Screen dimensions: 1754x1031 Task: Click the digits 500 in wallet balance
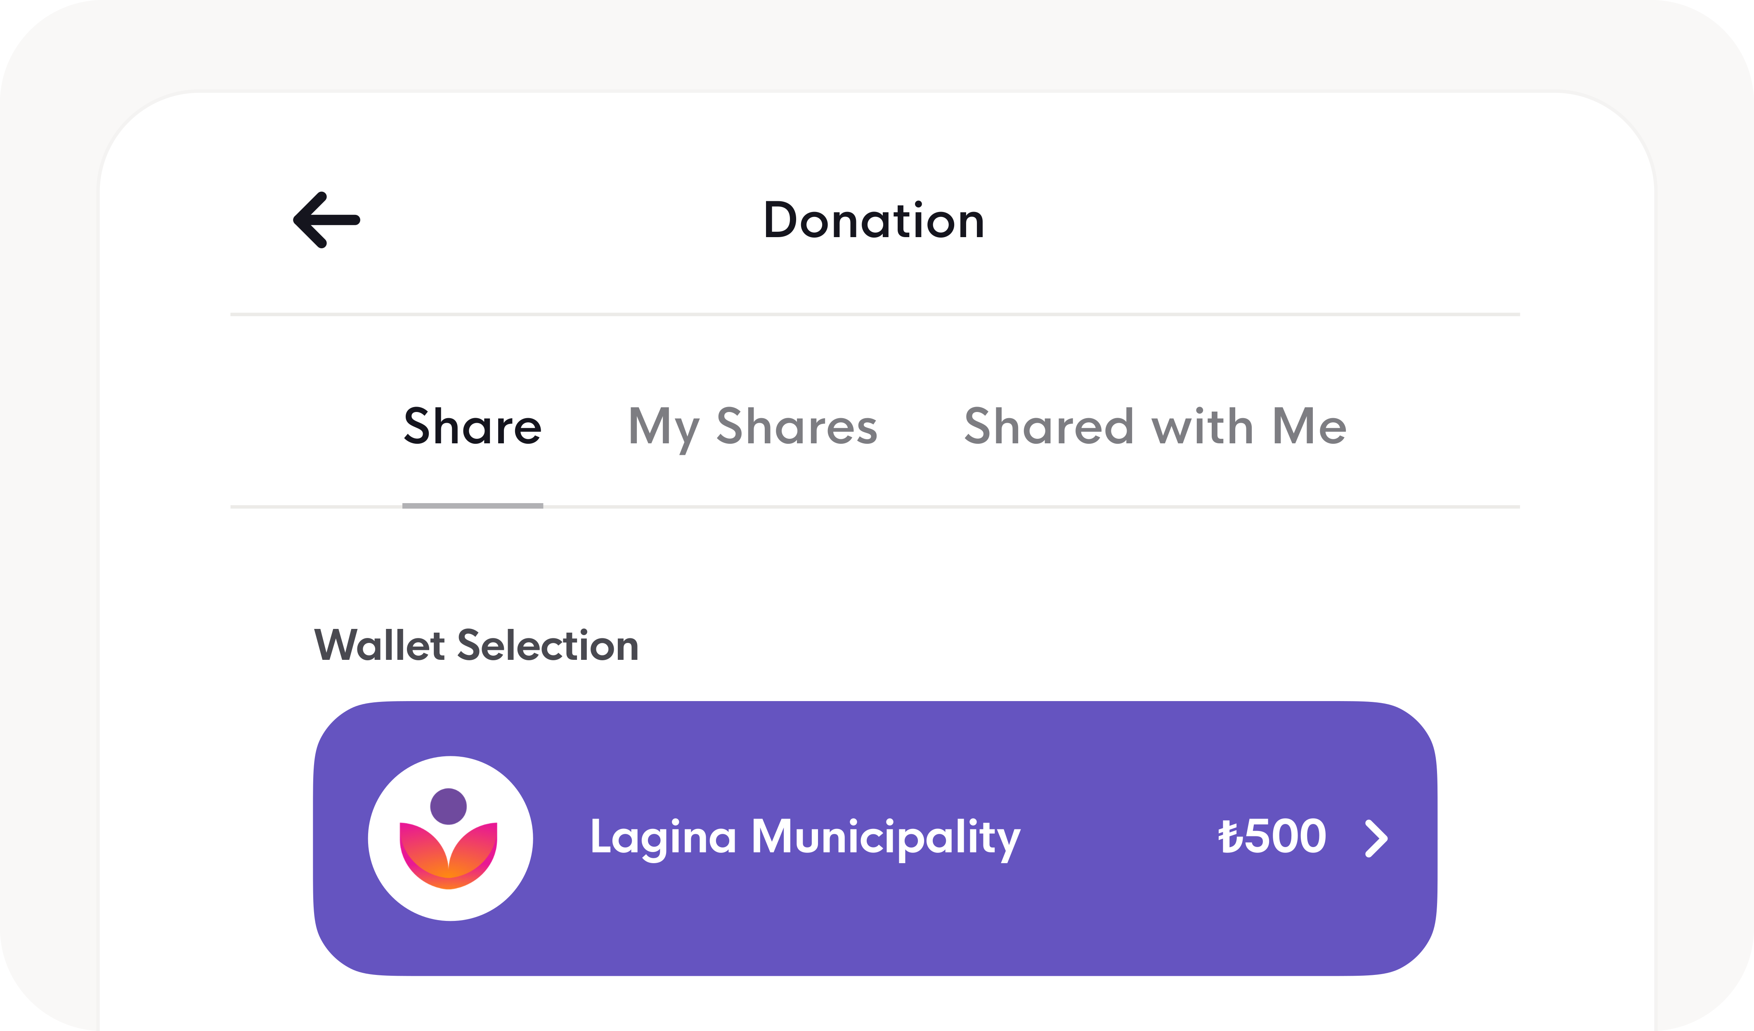[x=1285, y=836]
